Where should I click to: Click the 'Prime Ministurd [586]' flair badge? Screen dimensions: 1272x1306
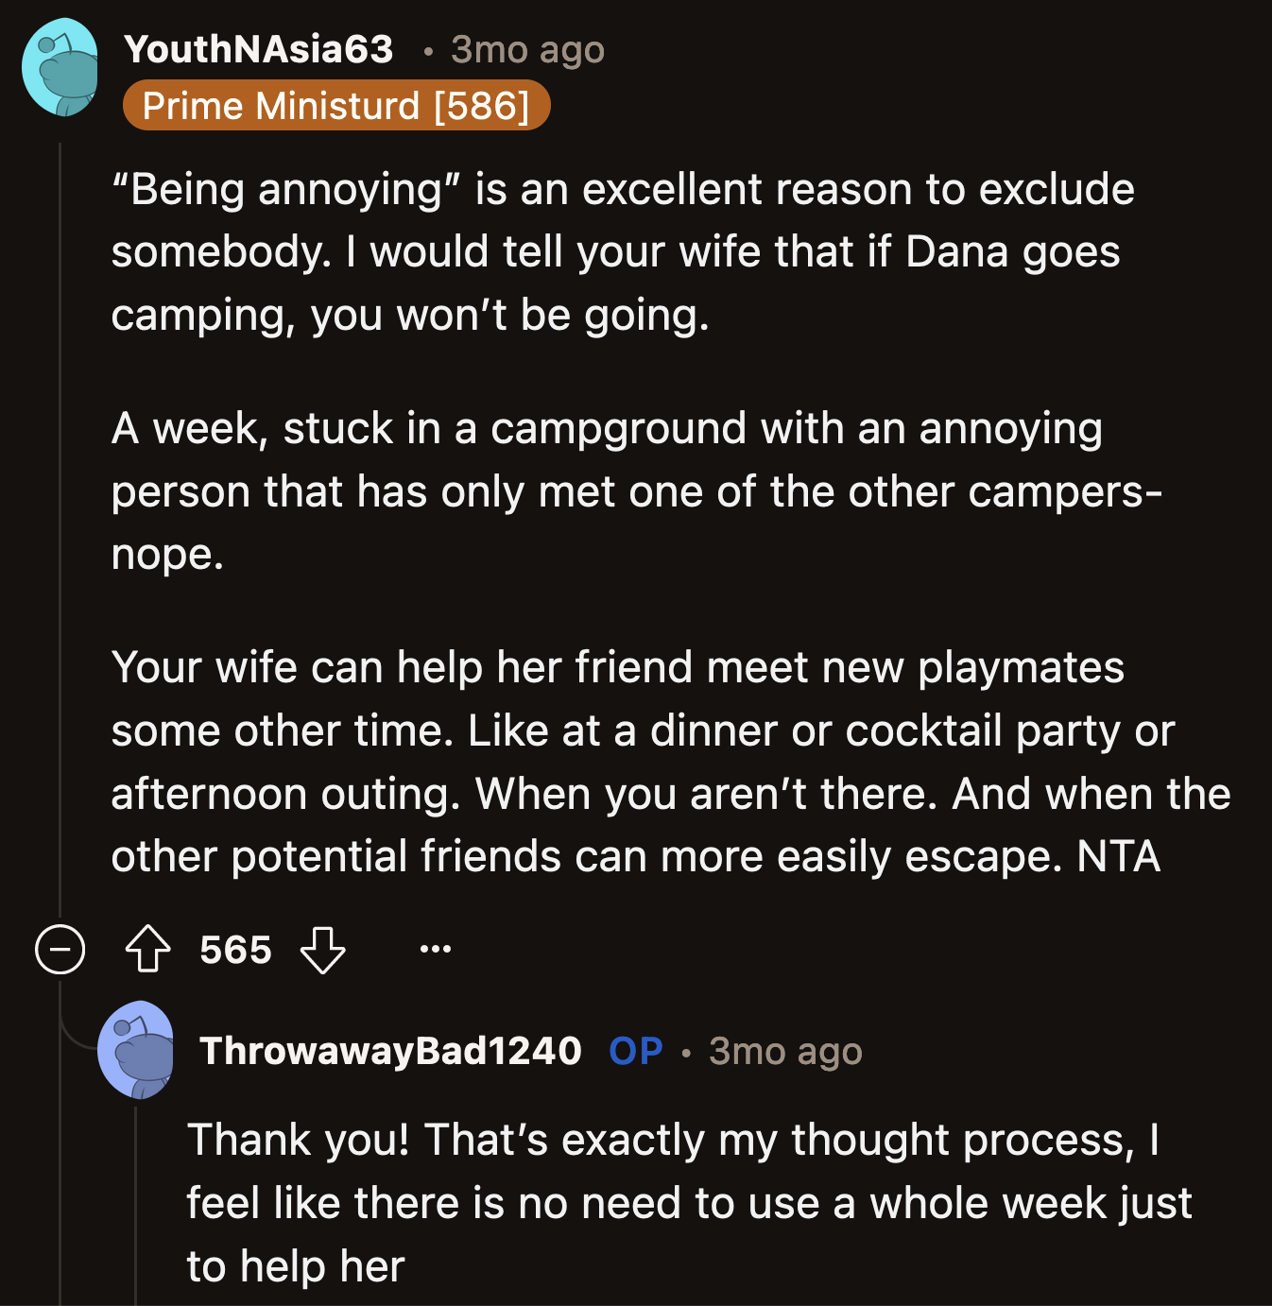click(335, 106)
